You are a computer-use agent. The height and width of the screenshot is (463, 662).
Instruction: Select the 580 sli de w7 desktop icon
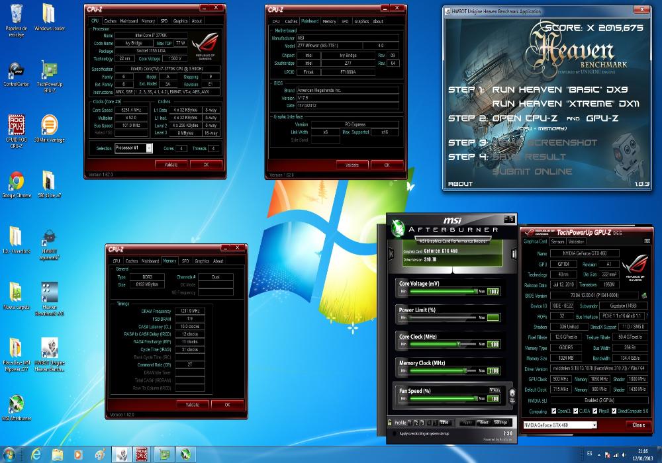pos(50,185)
